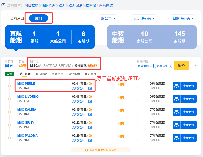Expand the 起运港码头 dropdown
203x157 pixels.
144,18
